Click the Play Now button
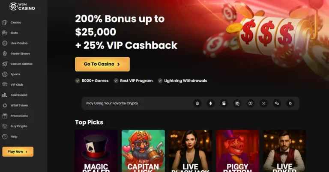The height and width of the screenshot is (172, 329). point(18,152)
